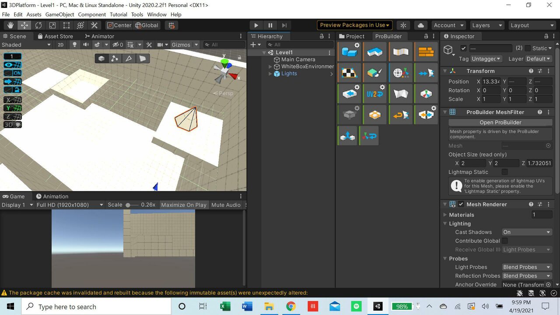Open the Cast Shadows dropdown
Image resolution: width=560 pixels, height=315 pixels.
pyautogui.click(x=527, y=232)
